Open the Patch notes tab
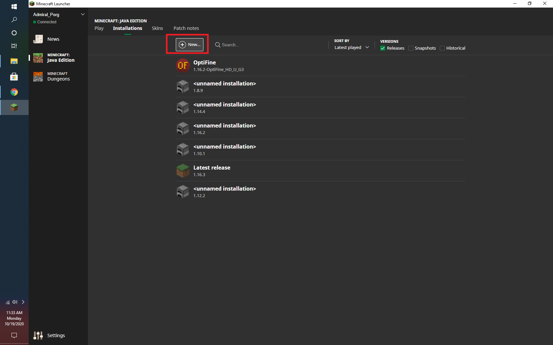The image size is (553, 345). 186,28
